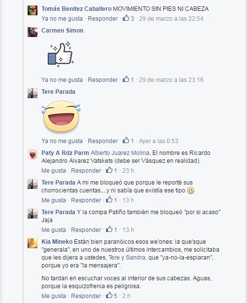The width and height of the screenshot is (247, 303).
Task: Click Paty A Rdz Parm's heart avatar
Action: pos(33,154)
